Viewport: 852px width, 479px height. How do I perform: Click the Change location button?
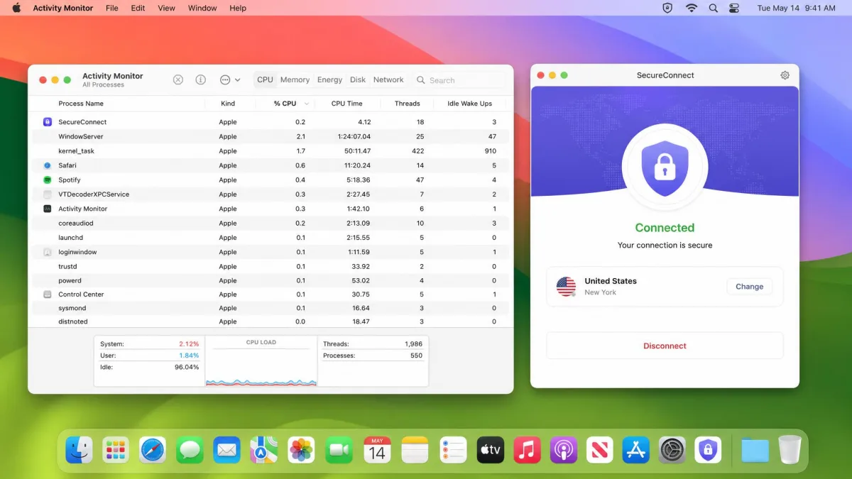click(x=749, y=287)
